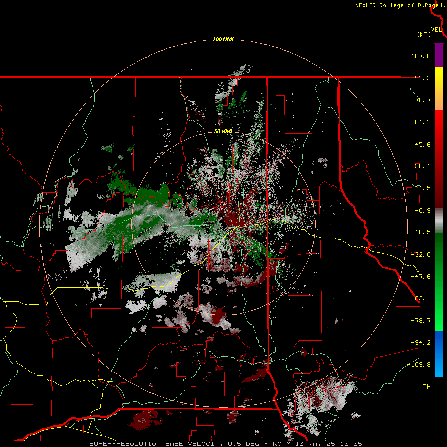Screen dimensions: 447x447
Task: Select the 14.5 legend value
Action: (423, 188)
